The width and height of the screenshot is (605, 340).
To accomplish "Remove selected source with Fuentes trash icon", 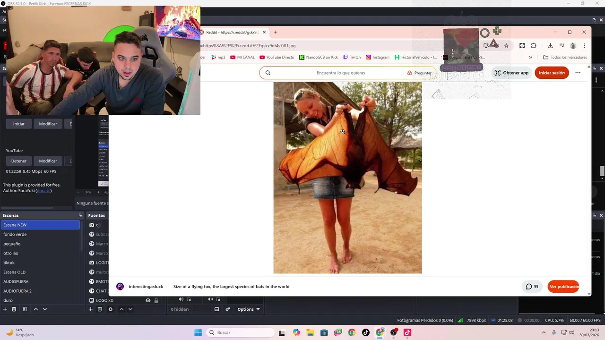I will pos(100,309).
